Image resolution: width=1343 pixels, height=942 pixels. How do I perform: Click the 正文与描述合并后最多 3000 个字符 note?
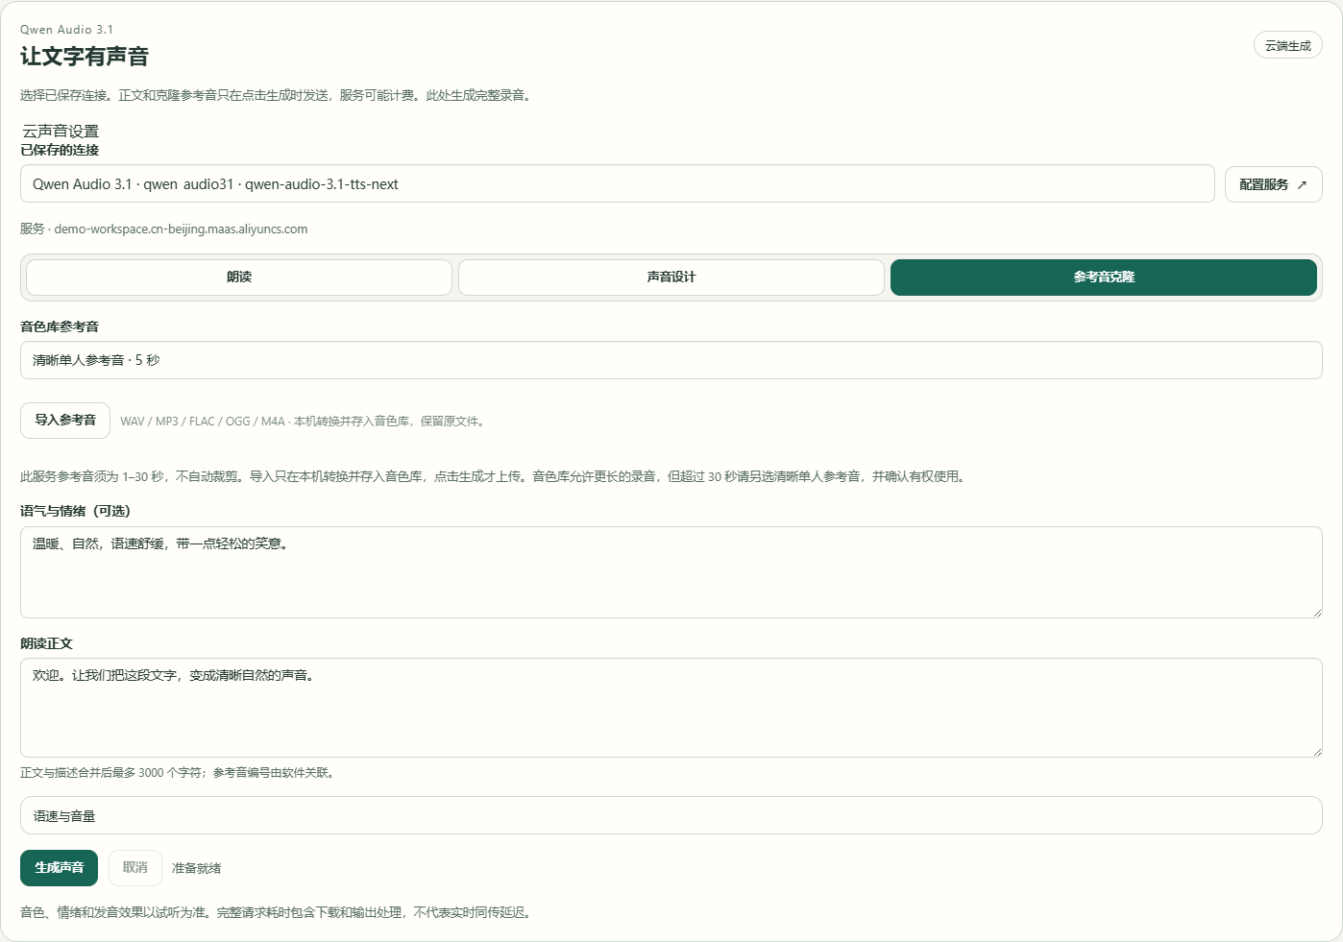point(180,773)
